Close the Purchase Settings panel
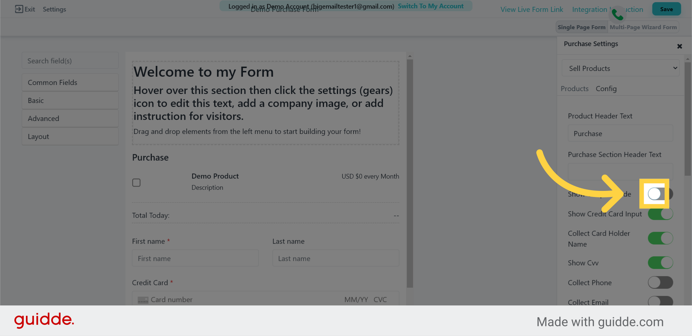Image resolution: width=692 pixels, height=336 pixels. (679, 46)
